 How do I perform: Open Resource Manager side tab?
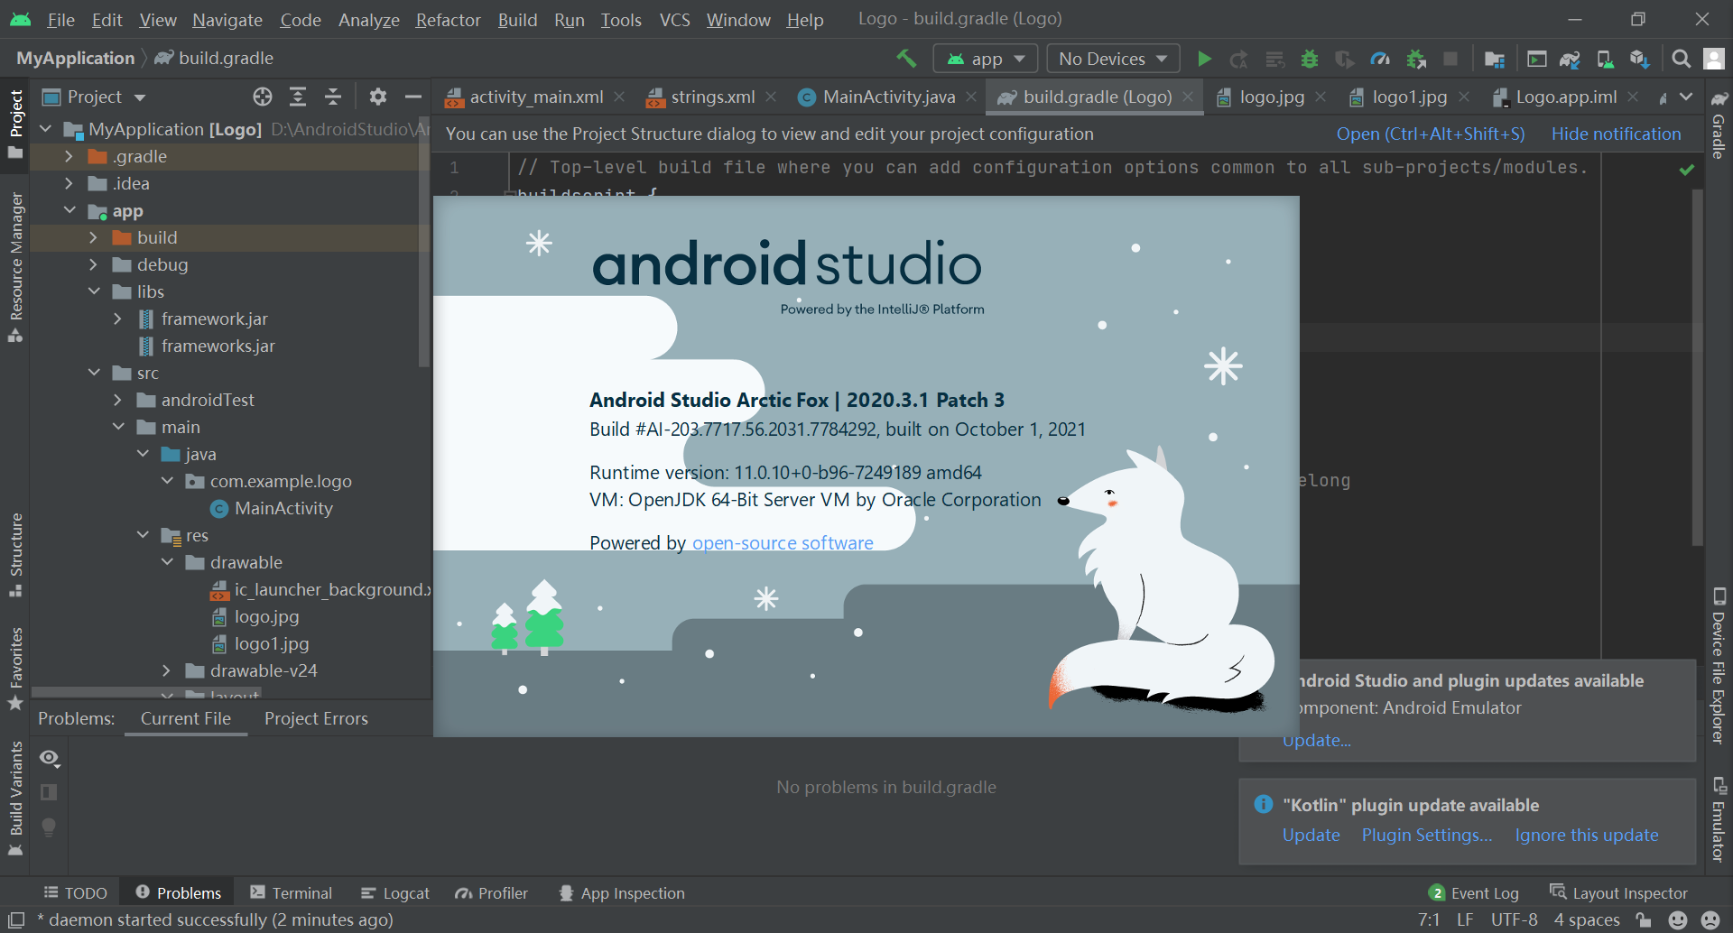point(15,266)
